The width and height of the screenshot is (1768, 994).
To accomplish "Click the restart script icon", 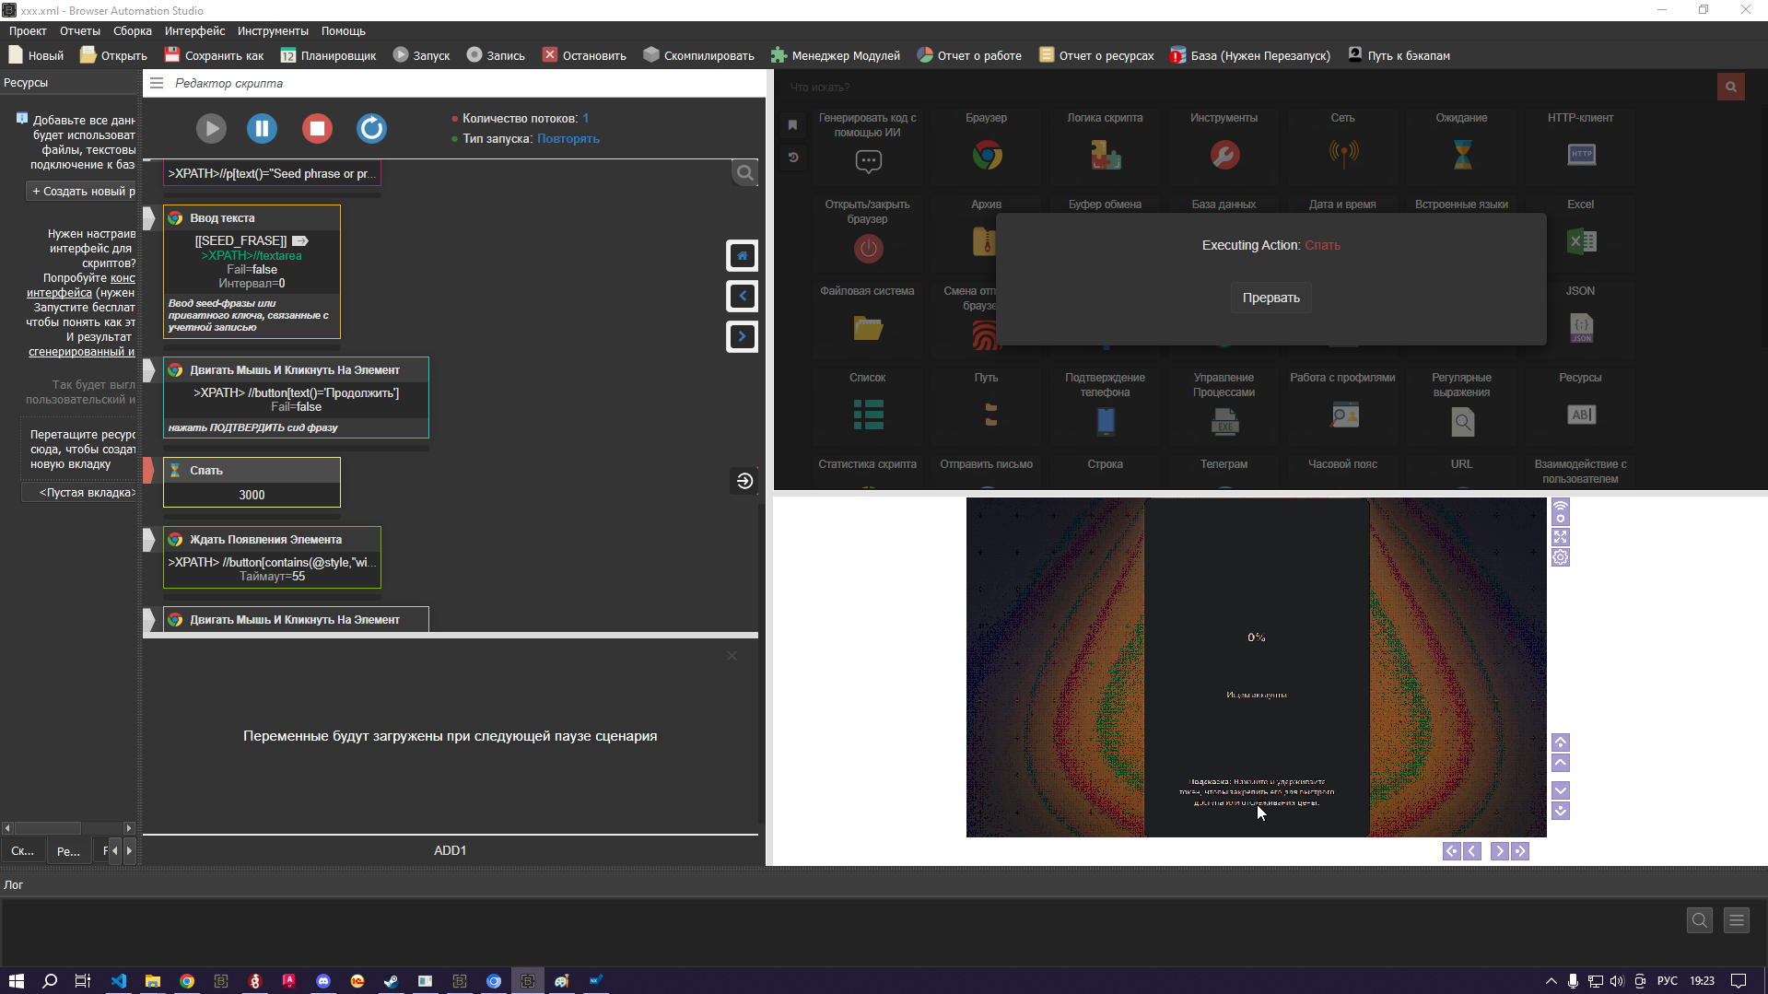I will [x=371, y=128].
